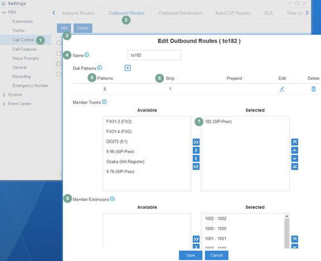Show the Member Extensions info tooltip
The width and height of the screenshot is (321, 261).
113,199
